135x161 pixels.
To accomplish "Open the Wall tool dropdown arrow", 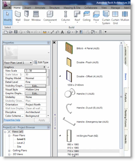I will 18,22.
